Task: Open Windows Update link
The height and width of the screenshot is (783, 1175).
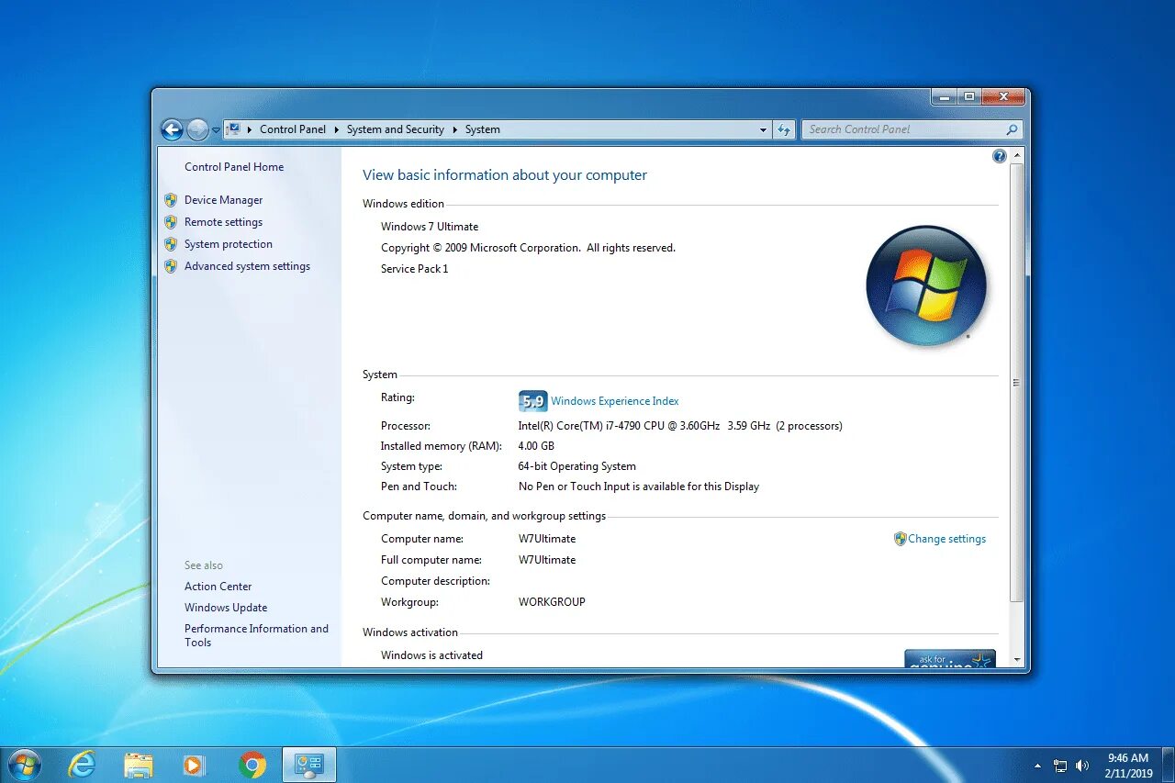Action: point(226,608)
